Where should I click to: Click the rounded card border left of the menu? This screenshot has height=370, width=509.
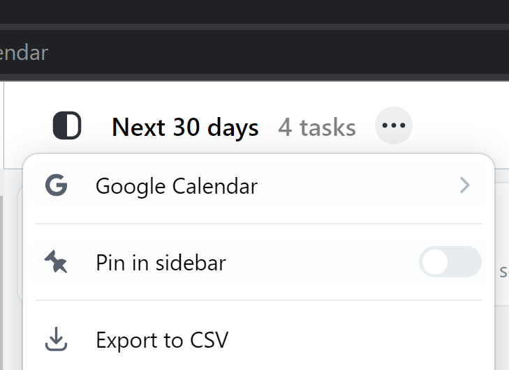point(20,243)
